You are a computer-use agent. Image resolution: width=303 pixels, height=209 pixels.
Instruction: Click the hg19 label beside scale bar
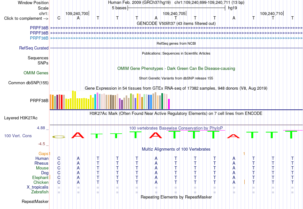[233, 8]
